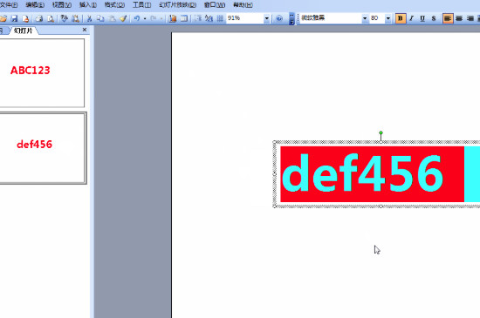
Task: Toggle Center alignment button
Action: 458,18
